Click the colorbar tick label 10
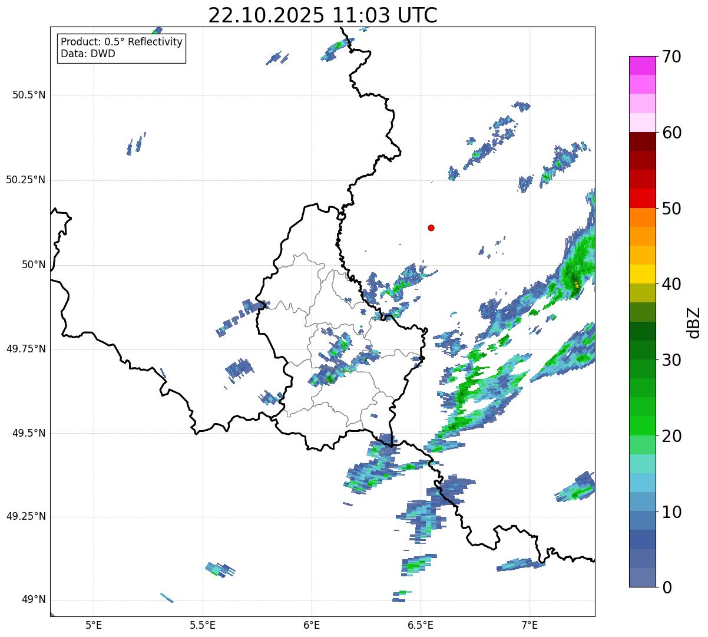The width and height of the screenshot is (708, 637). click(x=671, y=511)
